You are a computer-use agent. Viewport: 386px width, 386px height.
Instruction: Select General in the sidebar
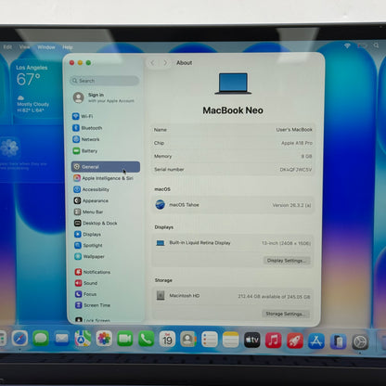[x=106, y=167]
